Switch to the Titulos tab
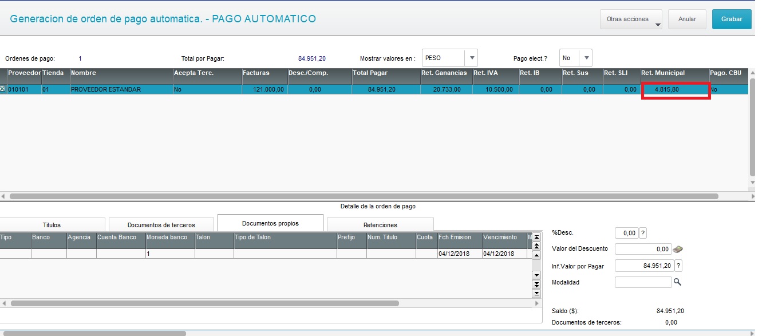This screenshot has width=782, height=336. [x=52, y=224]
